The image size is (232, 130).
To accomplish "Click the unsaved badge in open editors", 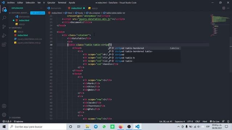I will click(x=38, y=13).
